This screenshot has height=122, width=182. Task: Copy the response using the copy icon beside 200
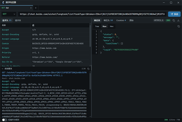coord(174,20)
